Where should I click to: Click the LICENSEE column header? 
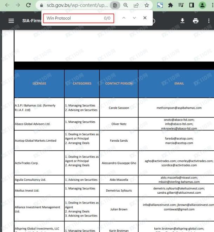pos(39,83)
